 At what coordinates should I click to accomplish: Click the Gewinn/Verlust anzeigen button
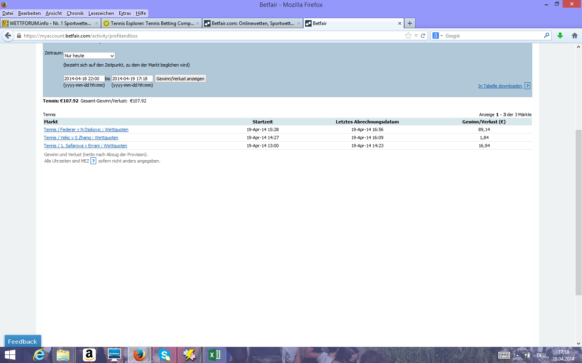tap(181, 79)
